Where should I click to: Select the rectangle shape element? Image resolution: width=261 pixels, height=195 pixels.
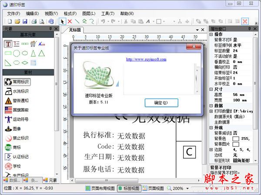(x=8, y=53)
